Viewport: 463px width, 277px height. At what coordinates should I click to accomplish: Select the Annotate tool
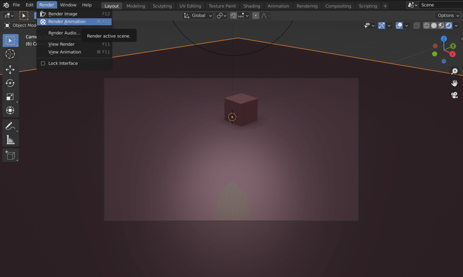(10, 126)
